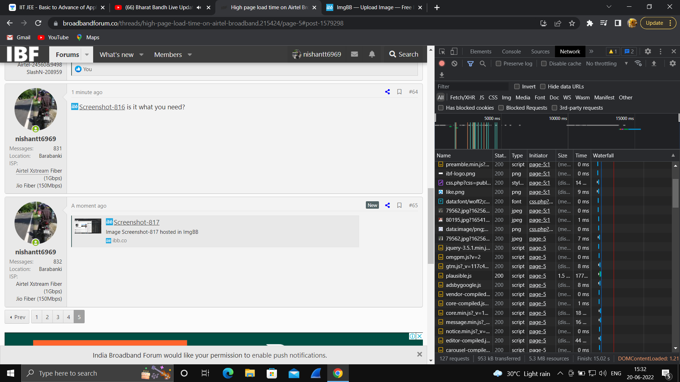Toggle the device toolbar icon in DevTools
The width and height of the screenshot is (680, 382).
[454, 52]
